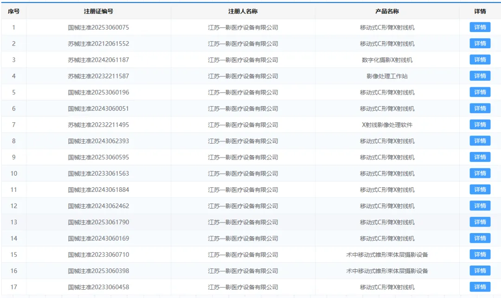Select cell 国械注准20233060458
501x298 pixels.
click(x=98, y=287)
